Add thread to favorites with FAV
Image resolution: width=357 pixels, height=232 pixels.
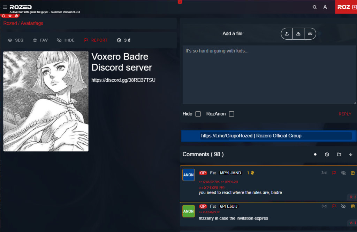[x=40, y=40]
